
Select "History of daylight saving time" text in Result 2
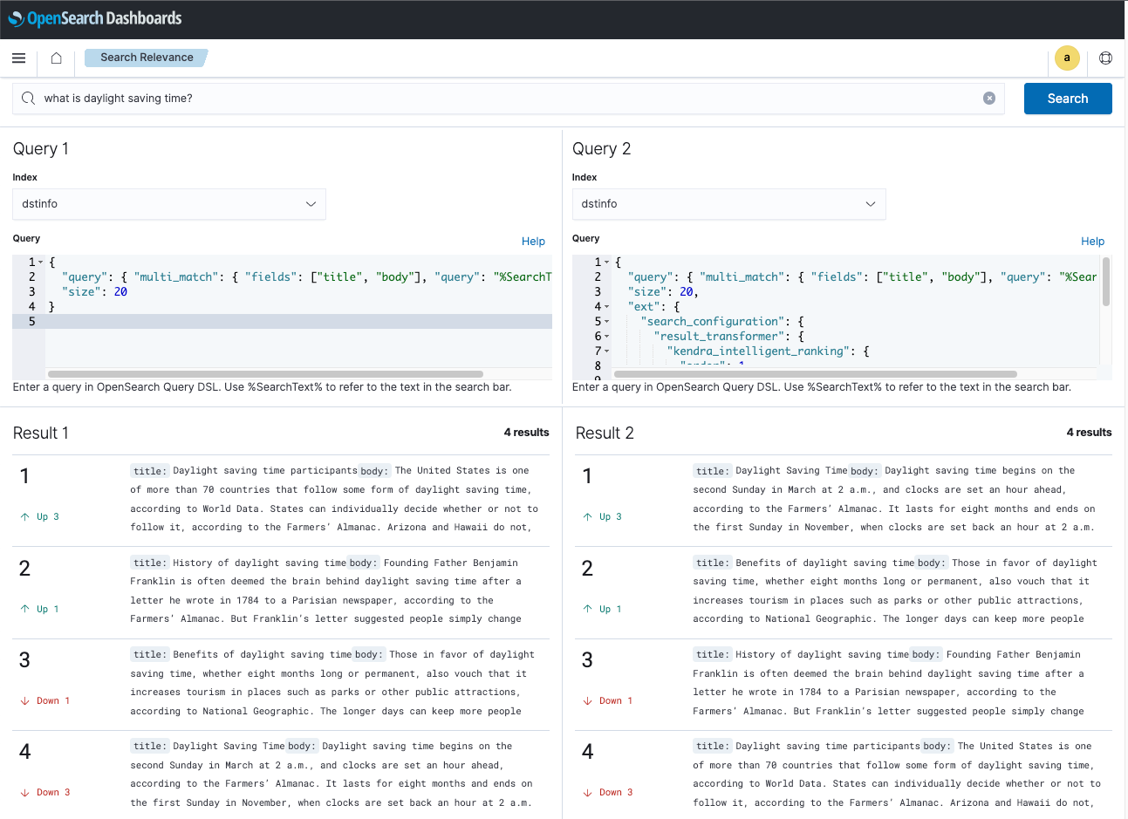[823, 654]
